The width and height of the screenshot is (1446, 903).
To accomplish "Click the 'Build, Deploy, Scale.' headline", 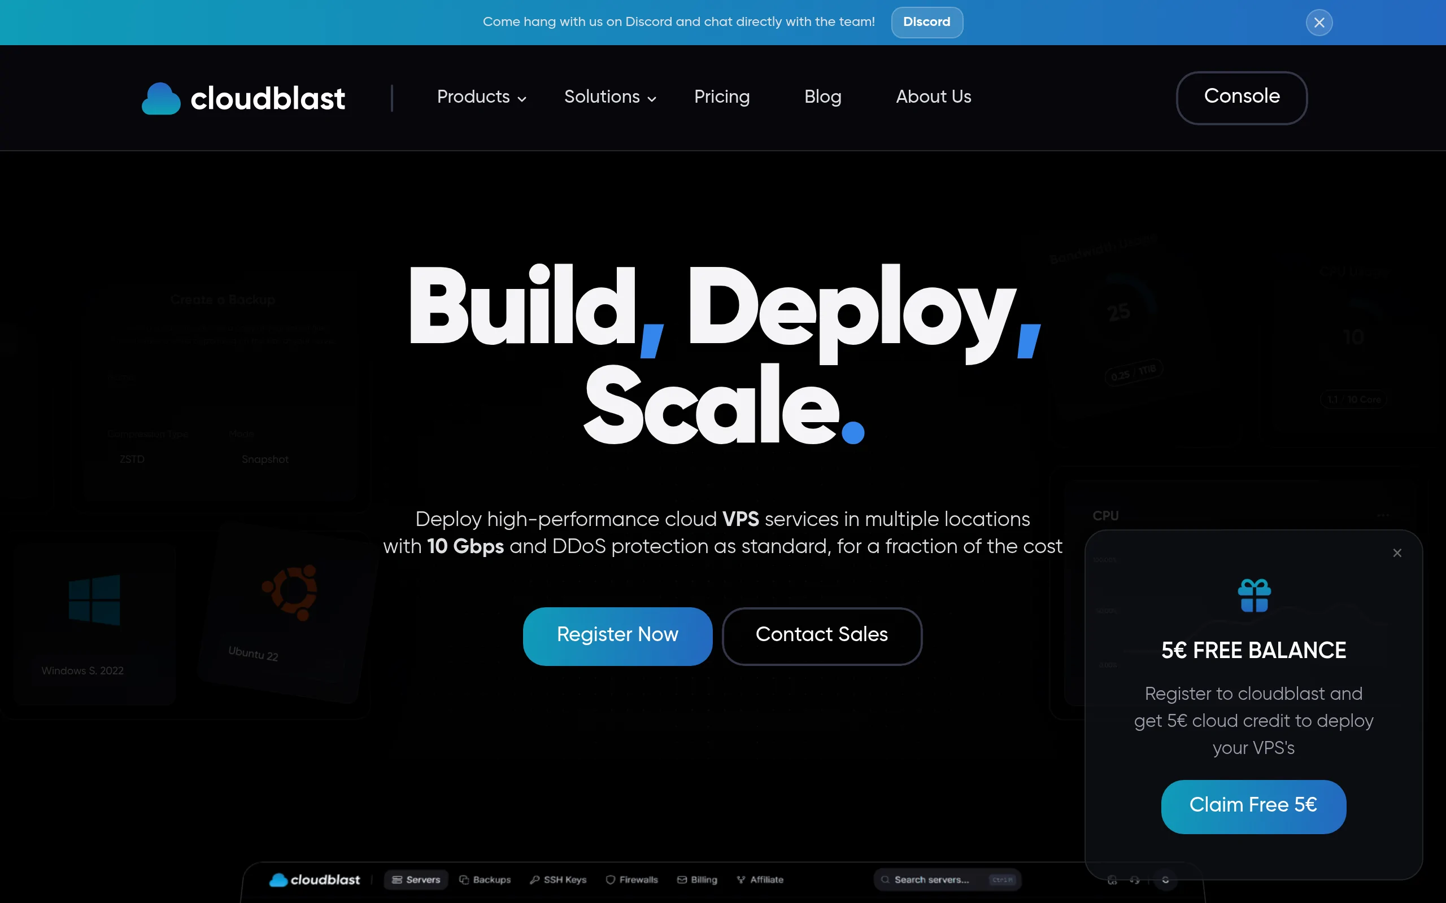I will click(x=724, y=355).
